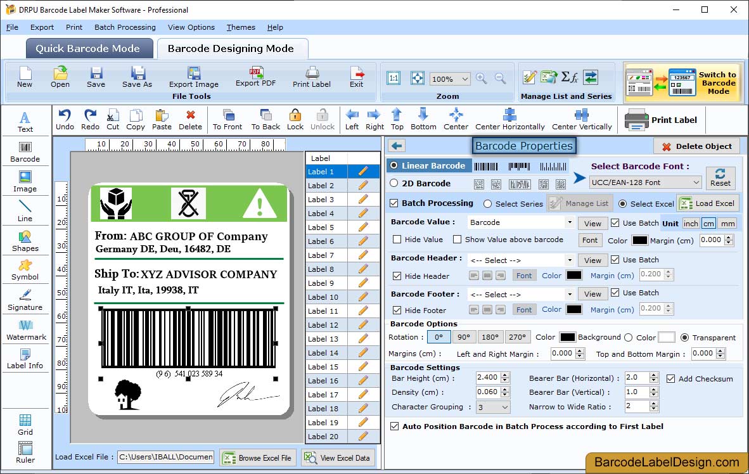The width and height of the screenshot is (749, 474).
Task: Click the Load Excel File path field
Action: point(166,457)
